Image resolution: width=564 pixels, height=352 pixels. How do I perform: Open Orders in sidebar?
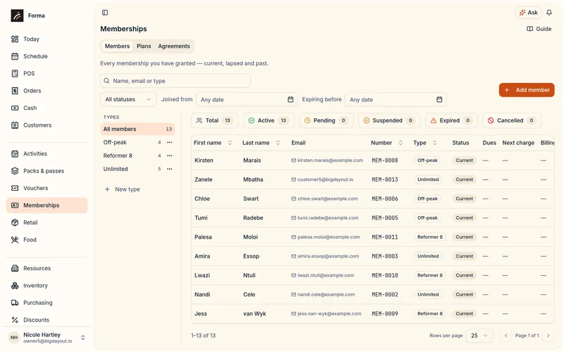47,91
